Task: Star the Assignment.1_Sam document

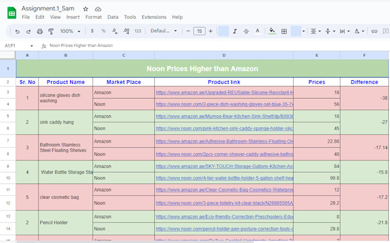Action: [x=85, y=9]
